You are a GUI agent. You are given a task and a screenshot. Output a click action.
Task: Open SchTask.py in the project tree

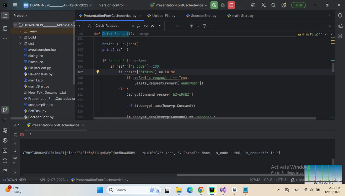[x=37, y=111]
